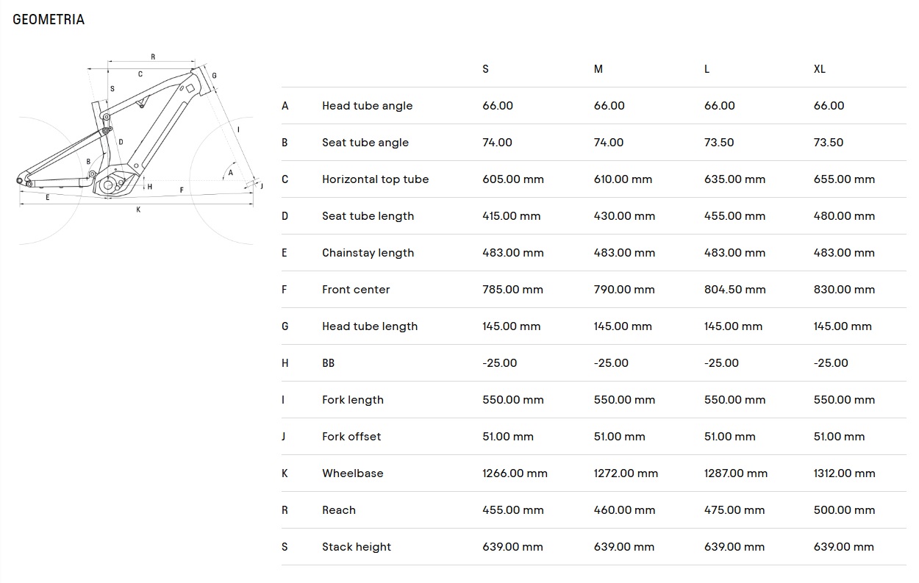Screen dimensions: 919x583
Task: Click the Horizontal top tube label
Action: (375, 179)
